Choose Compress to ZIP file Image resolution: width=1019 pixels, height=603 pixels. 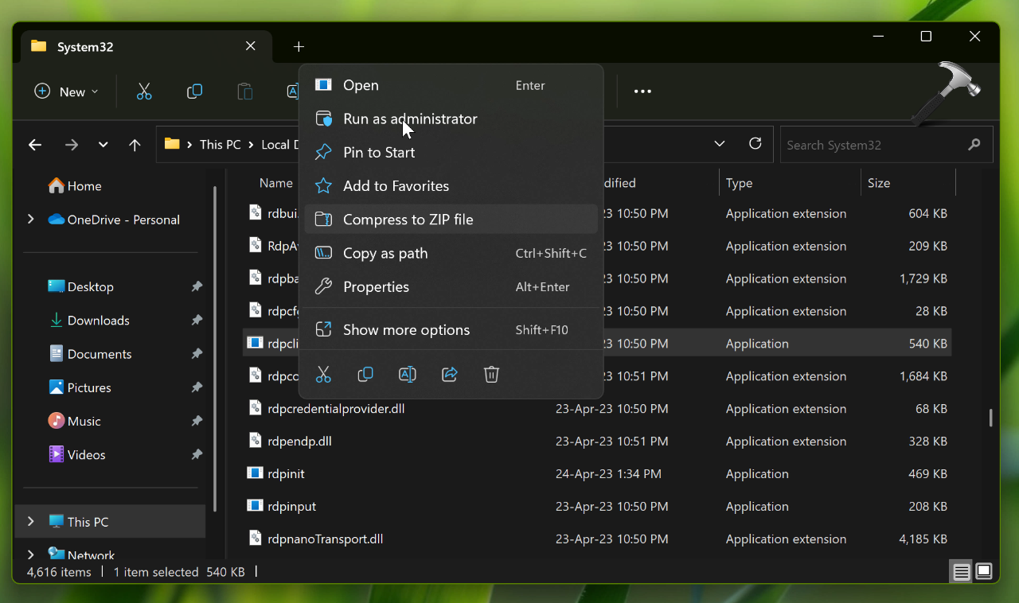point(408,220)
